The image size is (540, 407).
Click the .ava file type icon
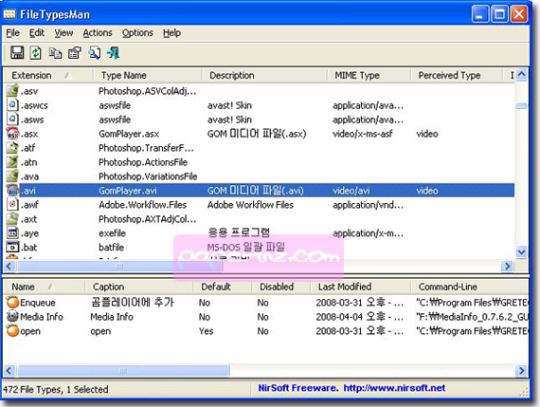coord(12,176)
